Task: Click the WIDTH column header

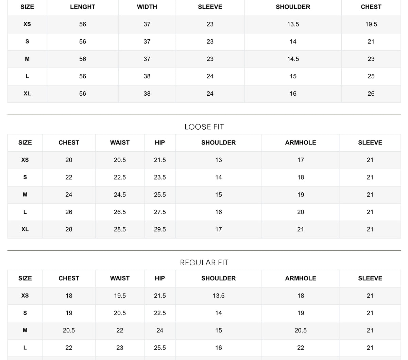Action: [x=147, y=7]
